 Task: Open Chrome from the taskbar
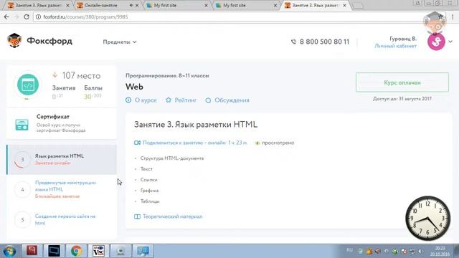[76, 251]
